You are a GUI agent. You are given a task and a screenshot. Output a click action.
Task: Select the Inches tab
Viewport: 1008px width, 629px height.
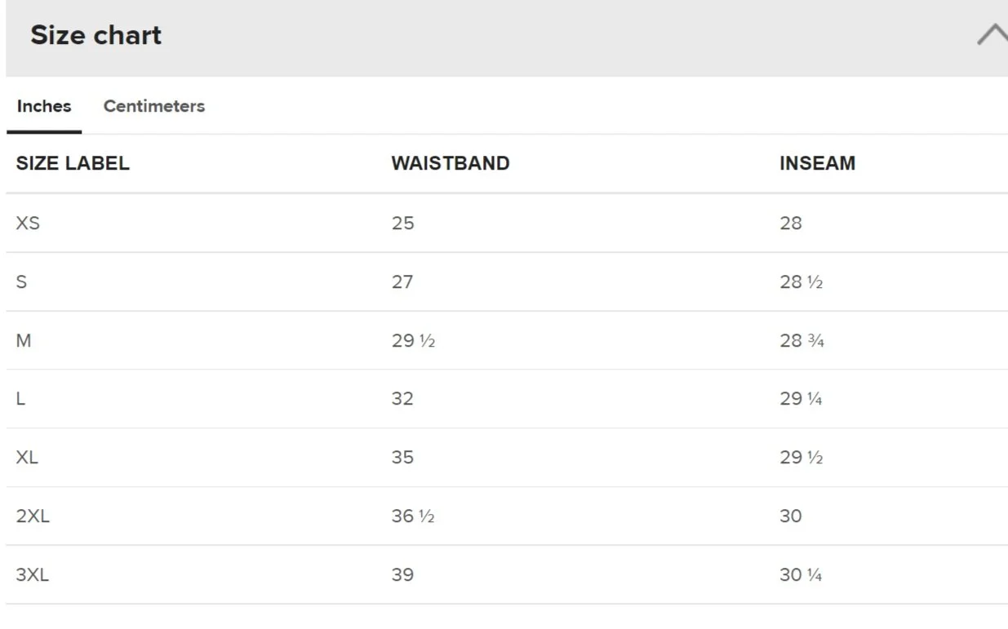[x=44, y=106]
